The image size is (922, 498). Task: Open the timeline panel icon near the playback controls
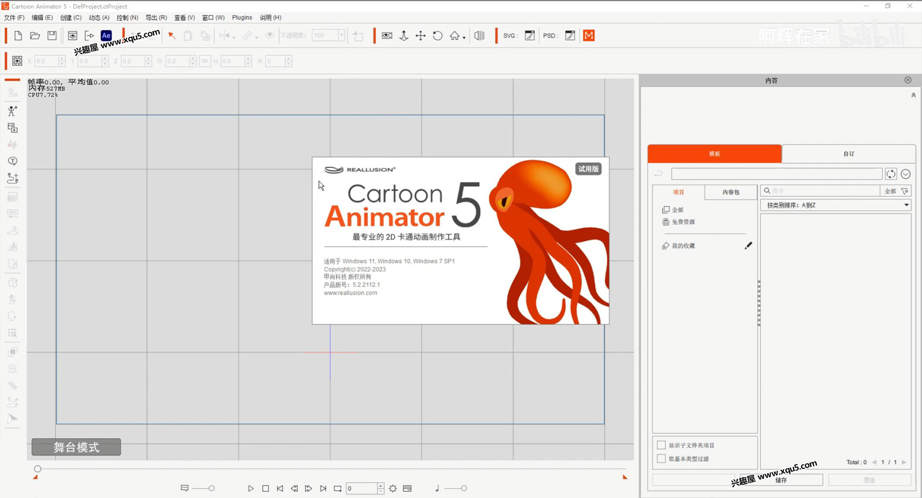point(407,489)
